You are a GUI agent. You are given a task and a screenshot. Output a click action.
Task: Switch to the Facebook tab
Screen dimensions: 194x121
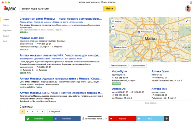coord(67,119)
